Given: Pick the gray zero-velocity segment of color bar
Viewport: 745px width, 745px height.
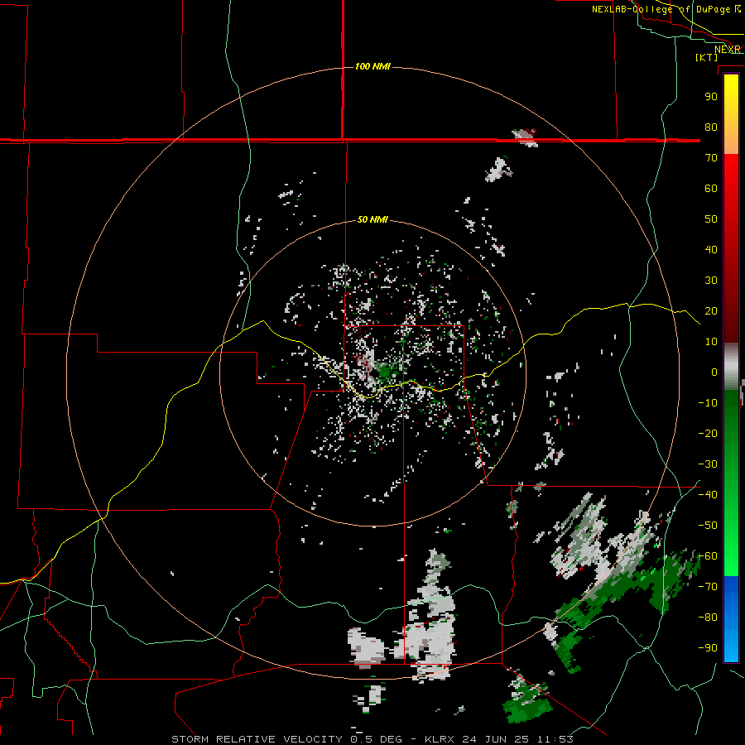Looking at the screenshot, I should pyautogui.click(x=731, y=367).
